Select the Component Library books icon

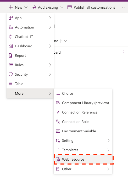point(58,103)
